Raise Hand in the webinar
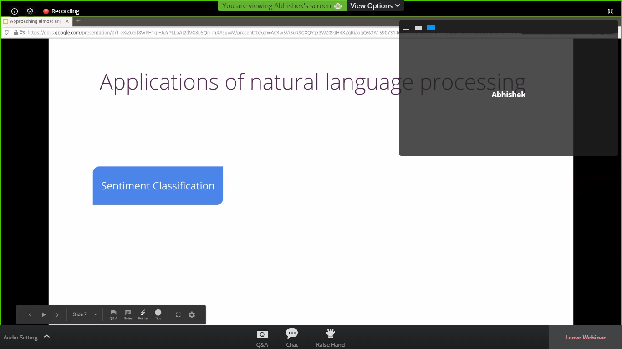 click(330, 338)
